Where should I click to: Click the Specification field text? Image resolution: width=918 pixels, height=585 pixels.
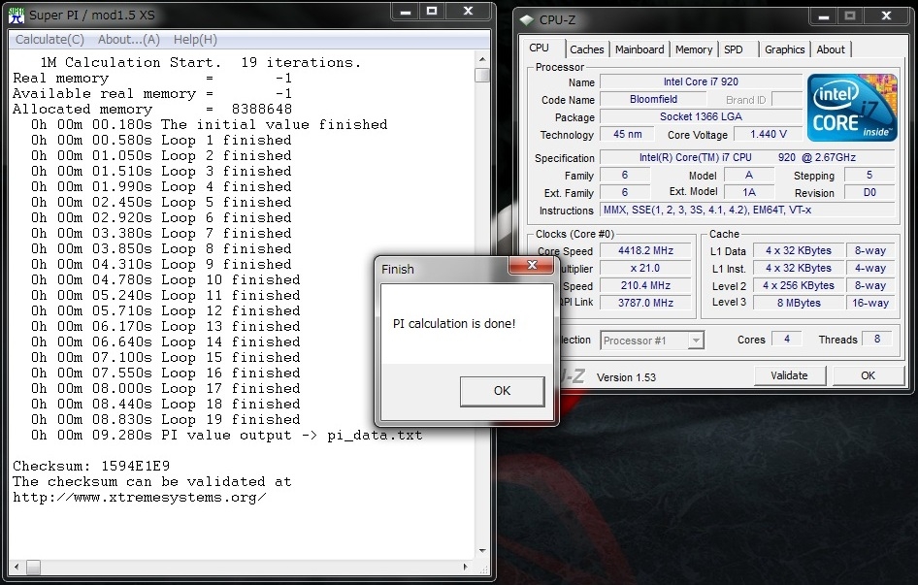tap(747, 157)
